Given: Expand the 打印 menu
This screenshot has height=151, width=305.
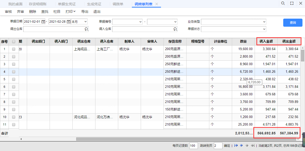Looking at the screenshot, I should click(x=71, y=12).
